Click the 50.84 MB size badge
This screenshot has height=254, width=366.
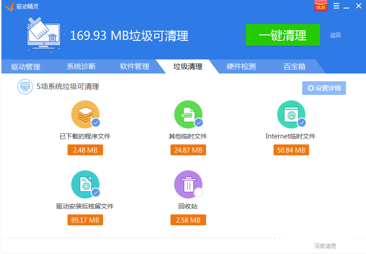point(291,150)
